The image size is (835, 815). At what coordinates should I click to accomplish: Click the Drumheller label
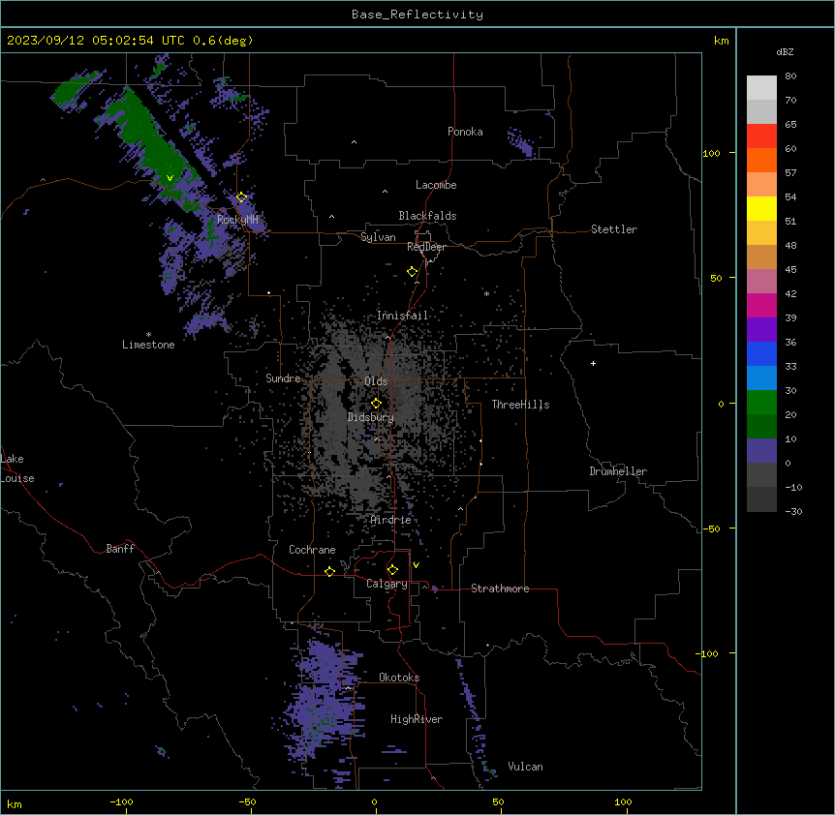618,471
